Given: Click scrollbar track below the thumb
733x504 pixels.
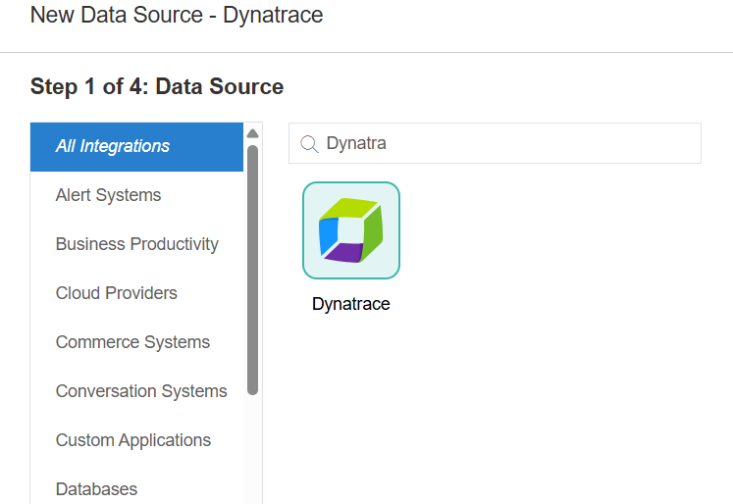Looking at the screenshot, I should [x=252, y=451].
